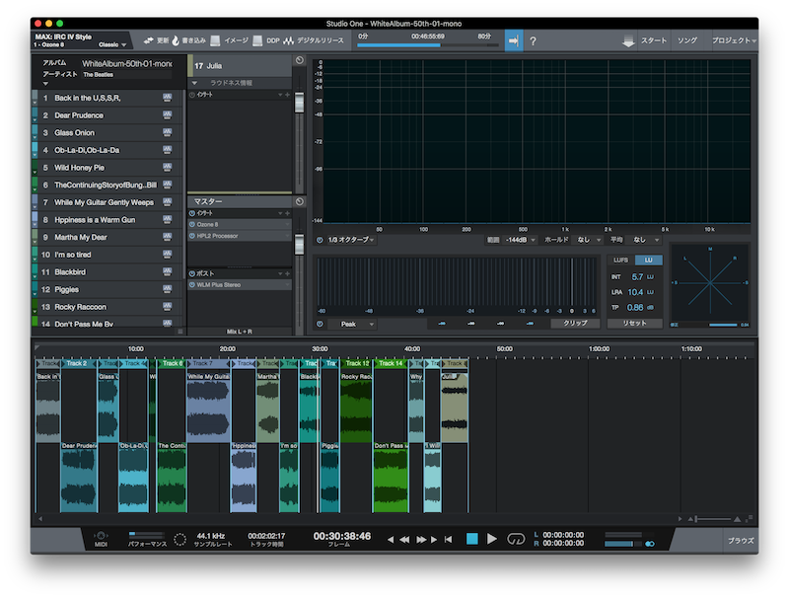Bypass the WLM Plus Stereo plugin
This screenshot has width=789, height=598.
coord(191,285)
